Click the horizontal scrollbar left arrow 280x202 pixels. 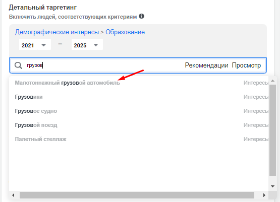pyautogui.click(x=13, y=195)
